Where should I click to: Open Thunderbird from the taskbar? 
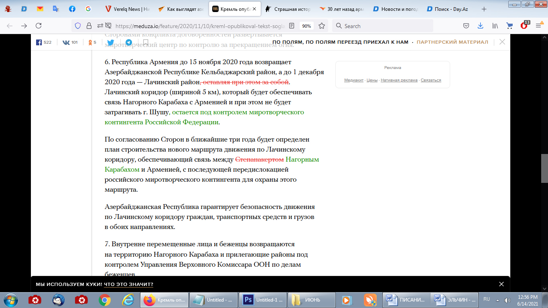pyautogui.click(x=59, y=300)
